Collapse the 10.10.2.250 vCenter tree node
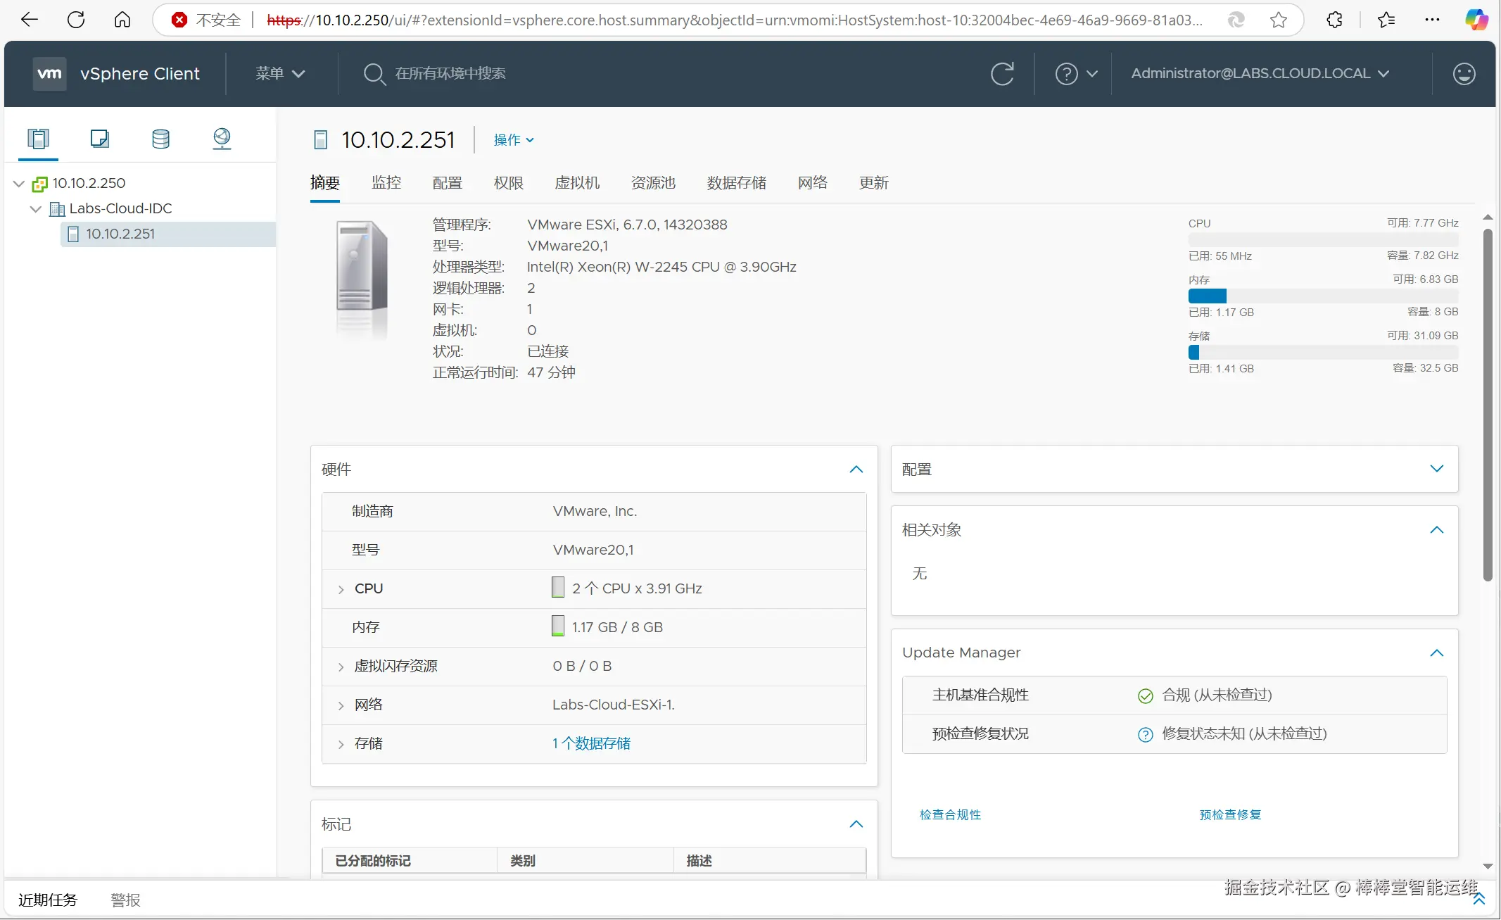The width and height of the screenshot is (1501, 920). 19,184
